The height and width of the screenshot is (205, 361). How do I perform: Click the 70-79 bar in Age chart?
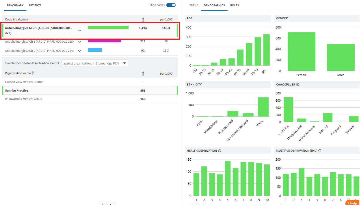click(258, 52)
